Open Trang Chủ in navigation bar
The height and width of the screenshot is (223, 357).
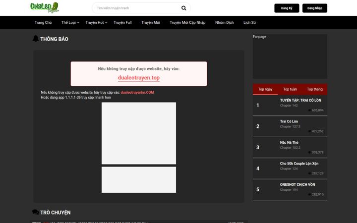43,22
